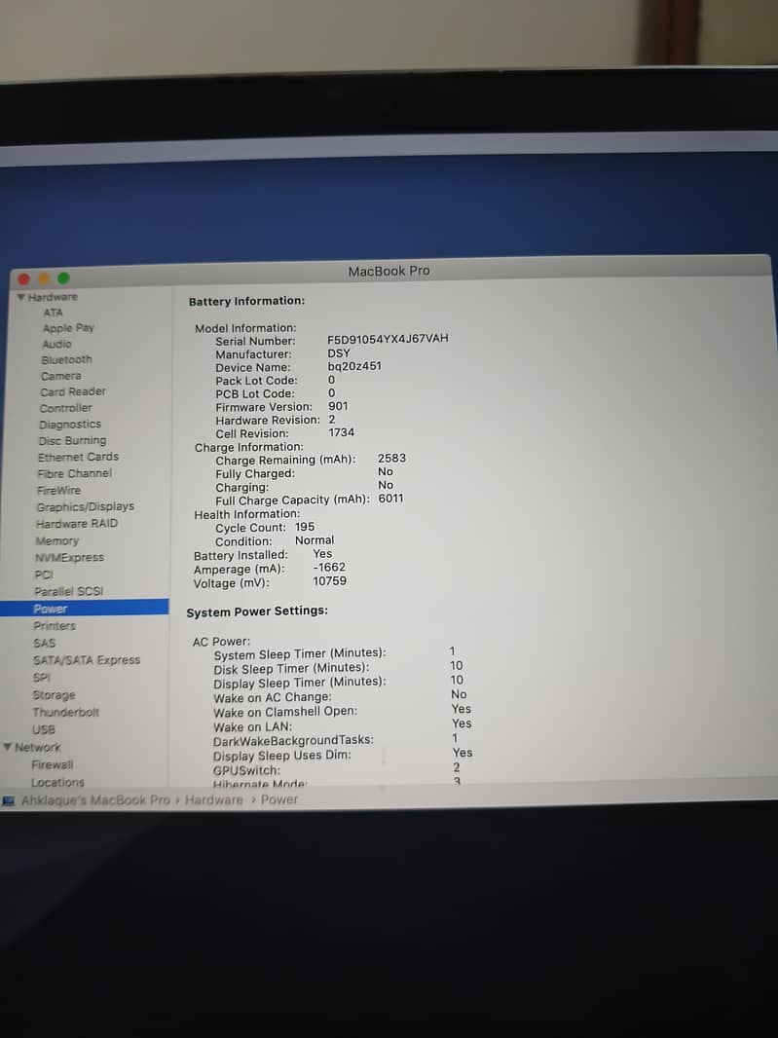Select Card Reader in the sidebar
The width and height of the screenshot is (778, 1038).
73,391
